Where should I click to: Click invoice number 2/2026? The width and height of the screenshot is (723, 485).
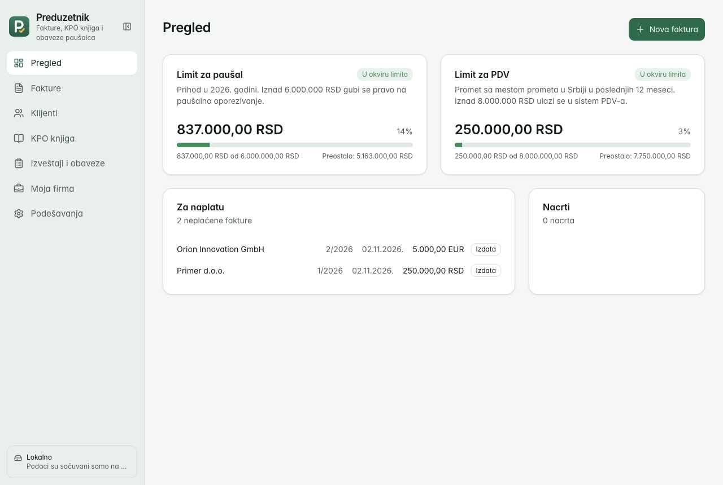(339, 249)
